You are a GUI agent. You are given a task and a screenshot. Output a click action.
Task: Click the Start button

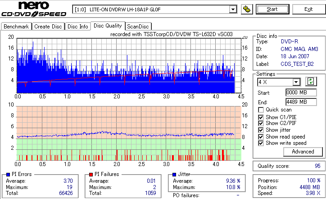pos(272,9)
